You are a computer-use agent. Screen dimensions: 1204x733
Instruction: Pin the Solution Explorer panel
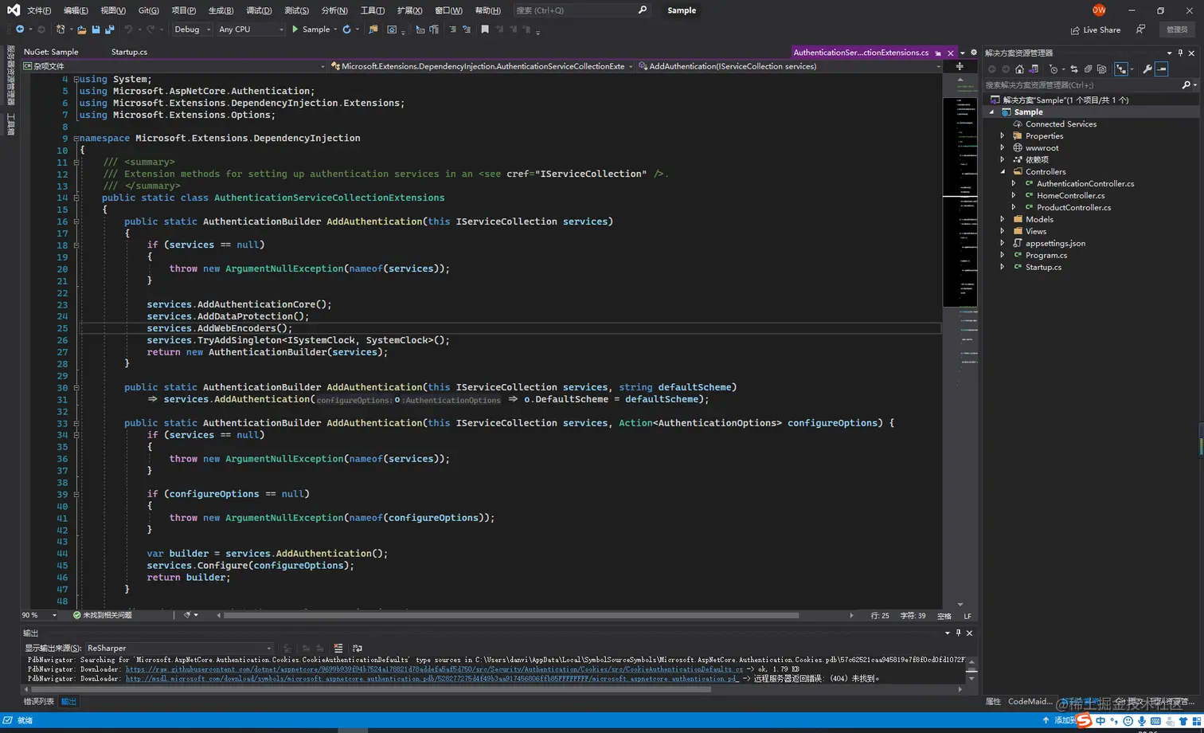(1180, 53)
